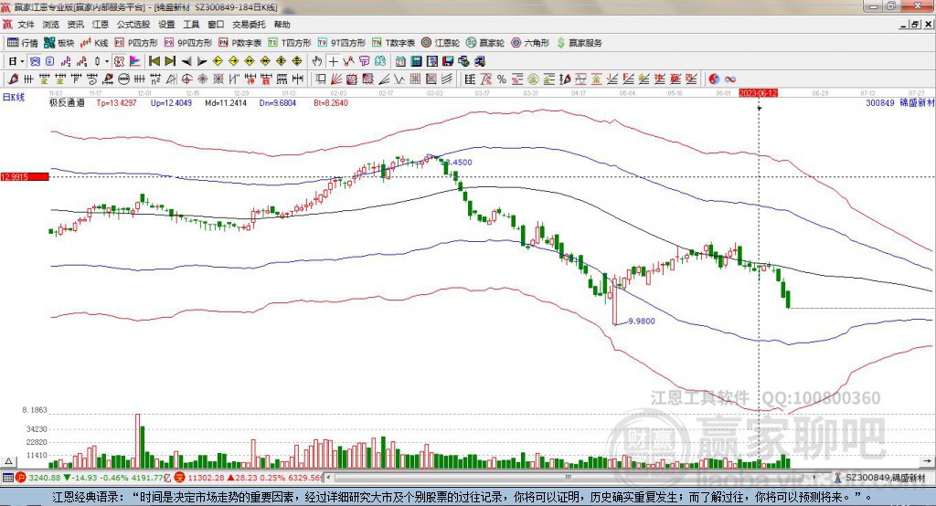The height and width of the screenshot is (506, 936).
Task: Open the 设置 menu
Action: (x=166, y=25)
